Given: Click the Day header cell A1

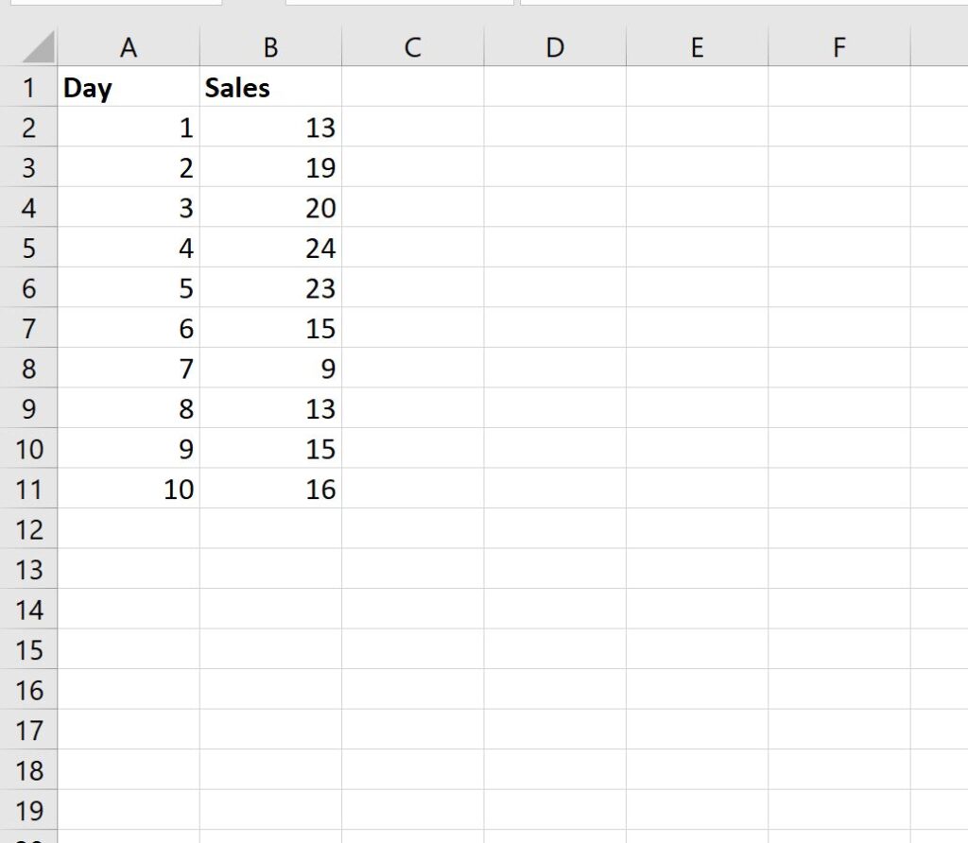Looking at the screenshot, I should coord(129,87).
